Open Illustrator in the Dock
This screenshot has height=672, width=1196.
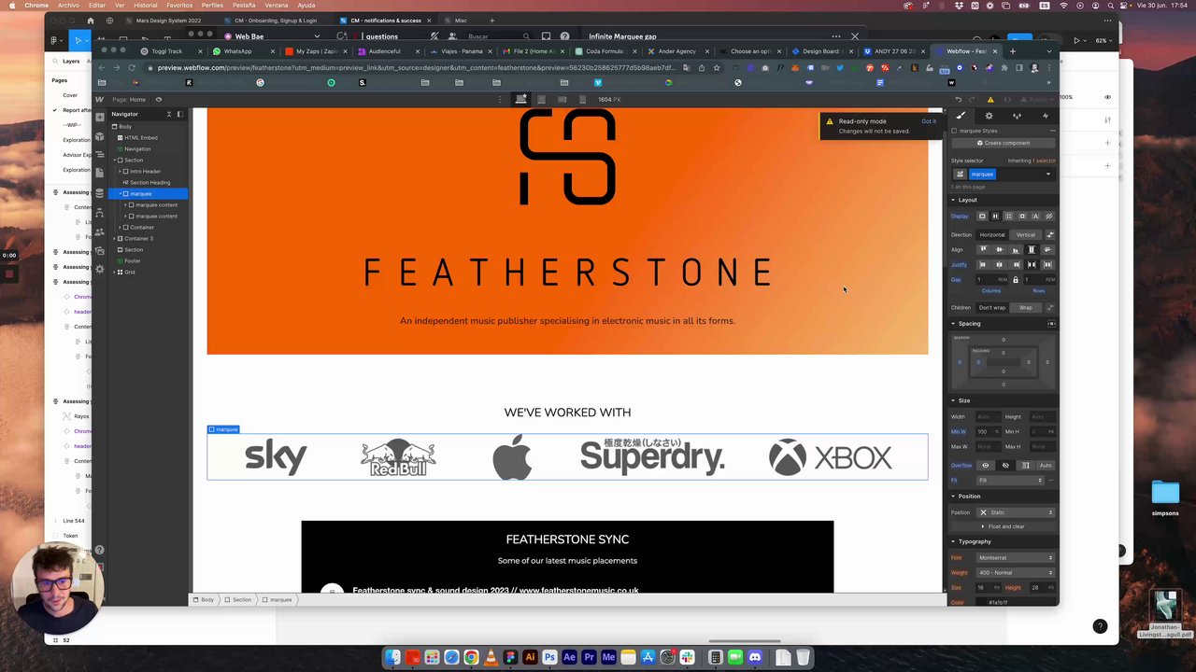(x=530, y=657)
